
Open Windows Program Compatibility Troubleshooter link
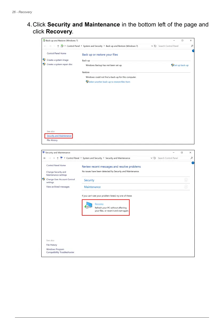tap(60, 251)
